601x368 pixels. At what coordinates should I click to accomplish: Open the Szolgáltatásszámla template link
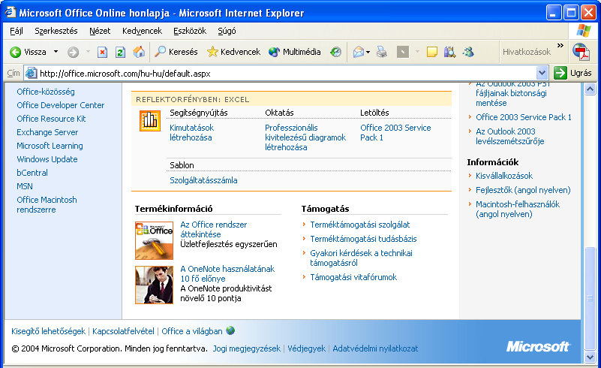[203, 180]
